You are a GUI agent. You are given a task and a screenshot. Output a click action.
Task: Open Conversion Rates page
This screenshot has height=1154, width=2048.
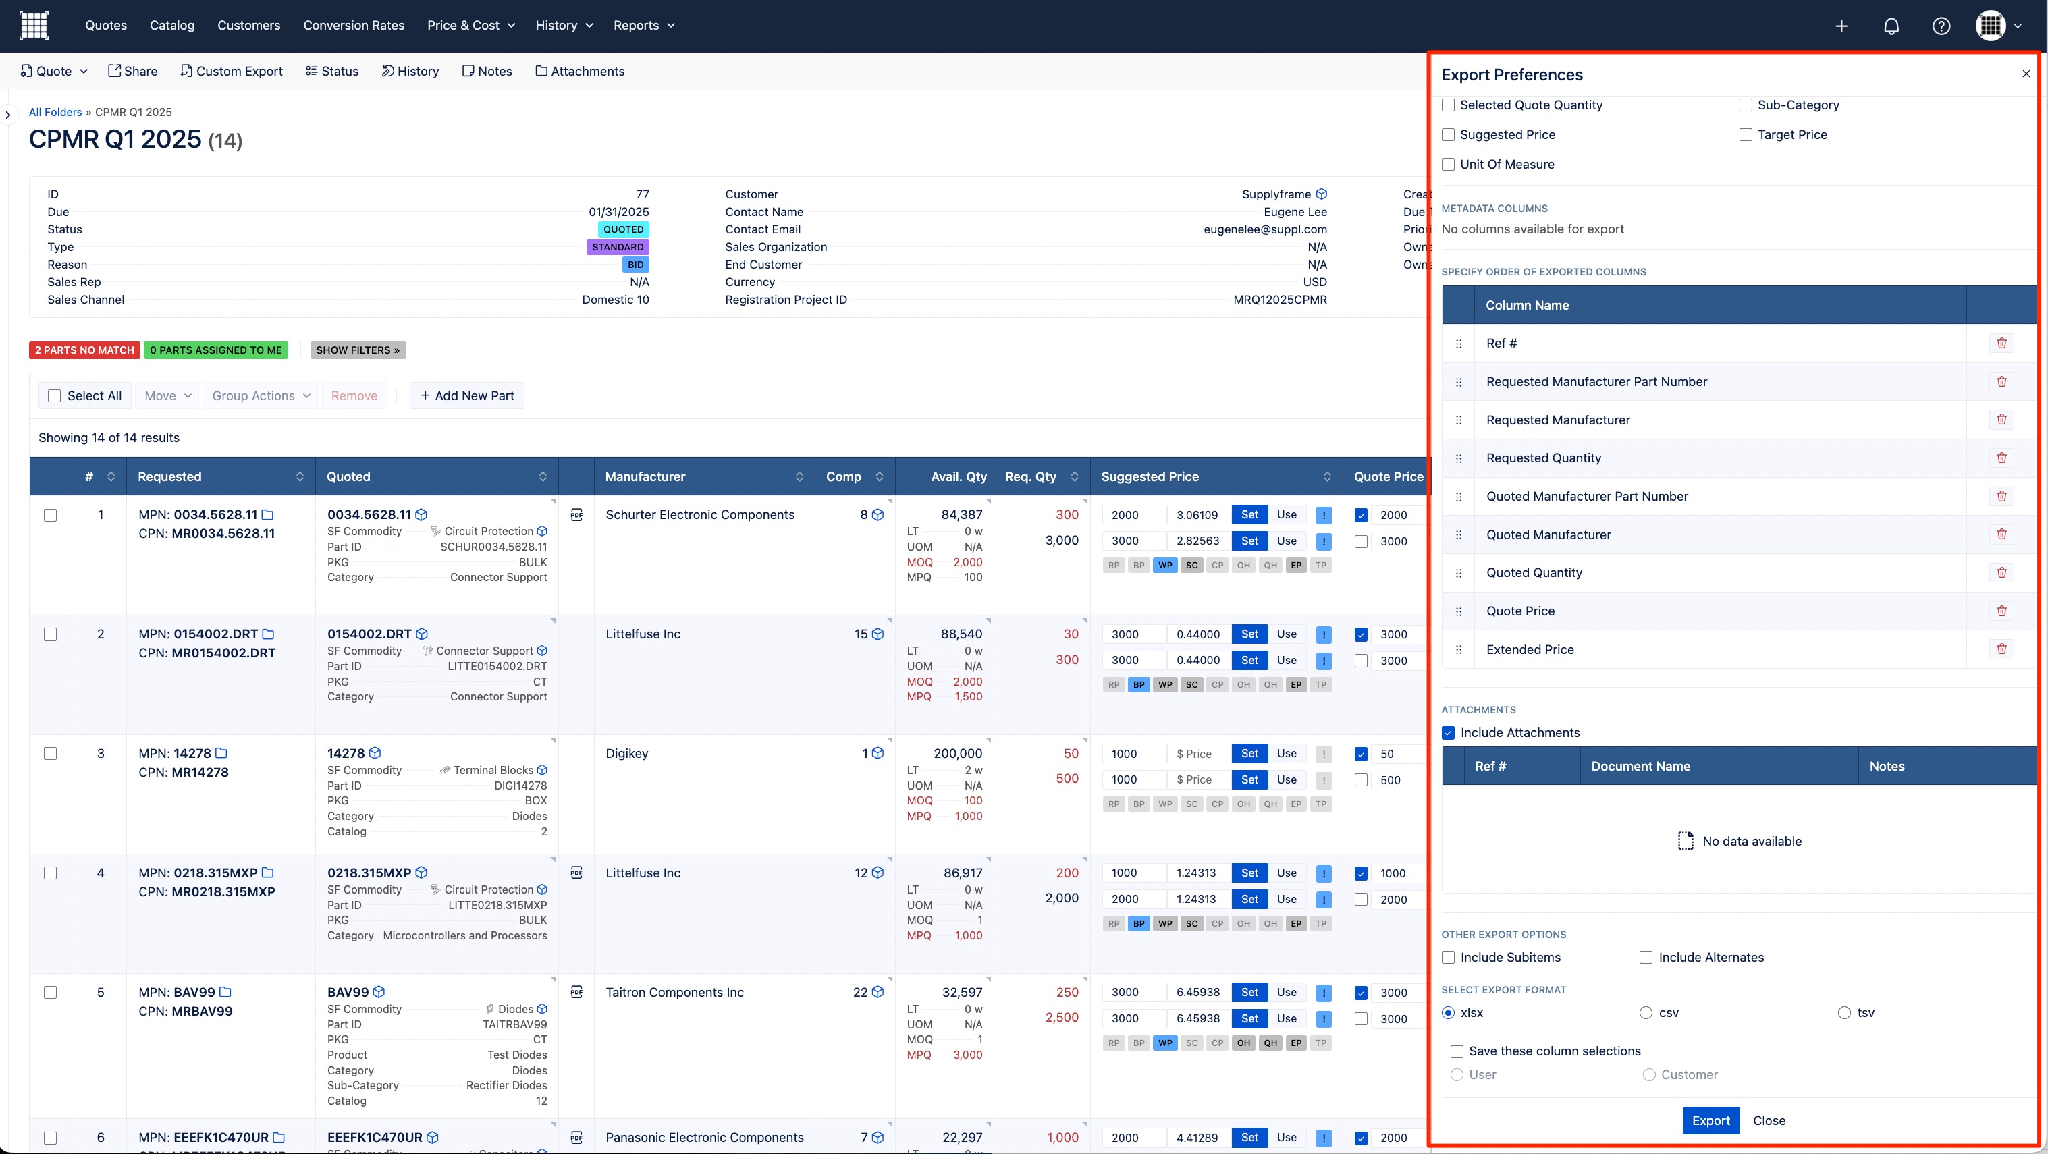pos(354,26)
